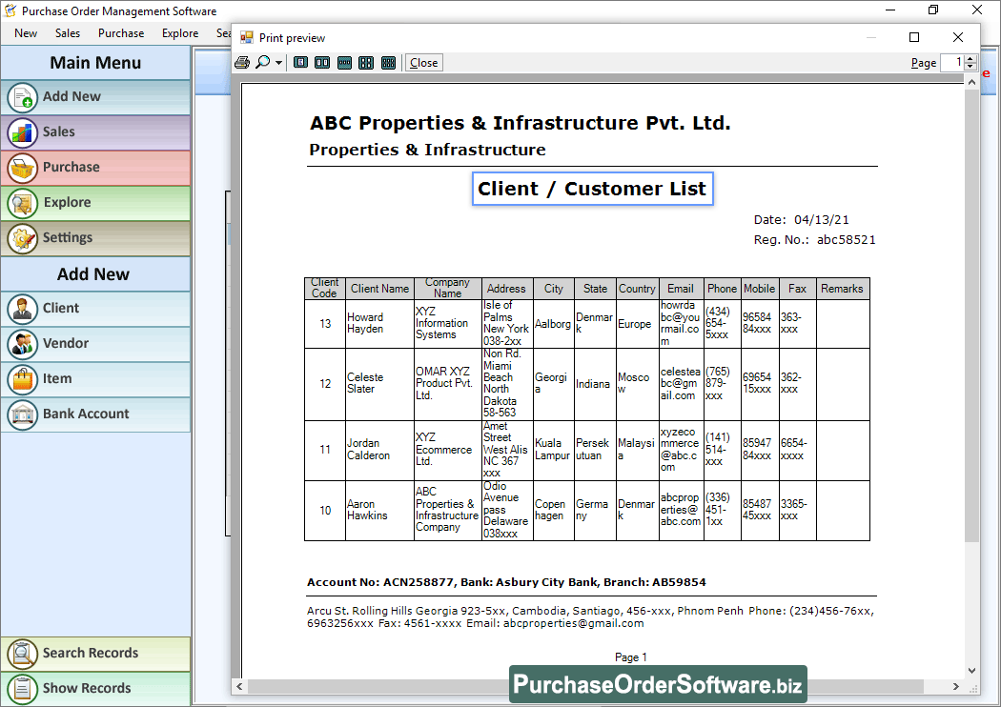The width and height of the screenshot is (1001, 707).
Task: Click the vertical scrollbar down arrow
Action: point(971,671)
